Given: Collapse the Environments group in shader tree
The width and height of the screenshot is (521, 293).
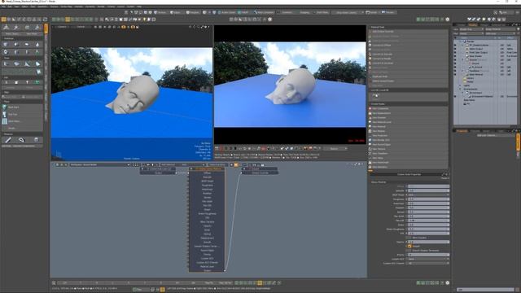Looking at the screenshot, I should pos(460,89).
